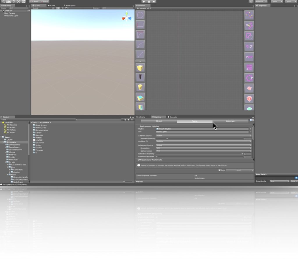Select the cyan-topped box mesh icon
Image resolution: width=298 pixels, height=259 pixels.
pos(140,98)
